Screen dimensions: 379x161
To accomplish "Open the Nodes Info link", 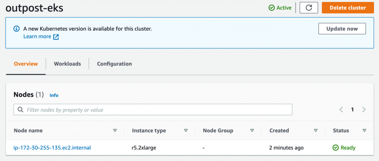I will point(54,95).
